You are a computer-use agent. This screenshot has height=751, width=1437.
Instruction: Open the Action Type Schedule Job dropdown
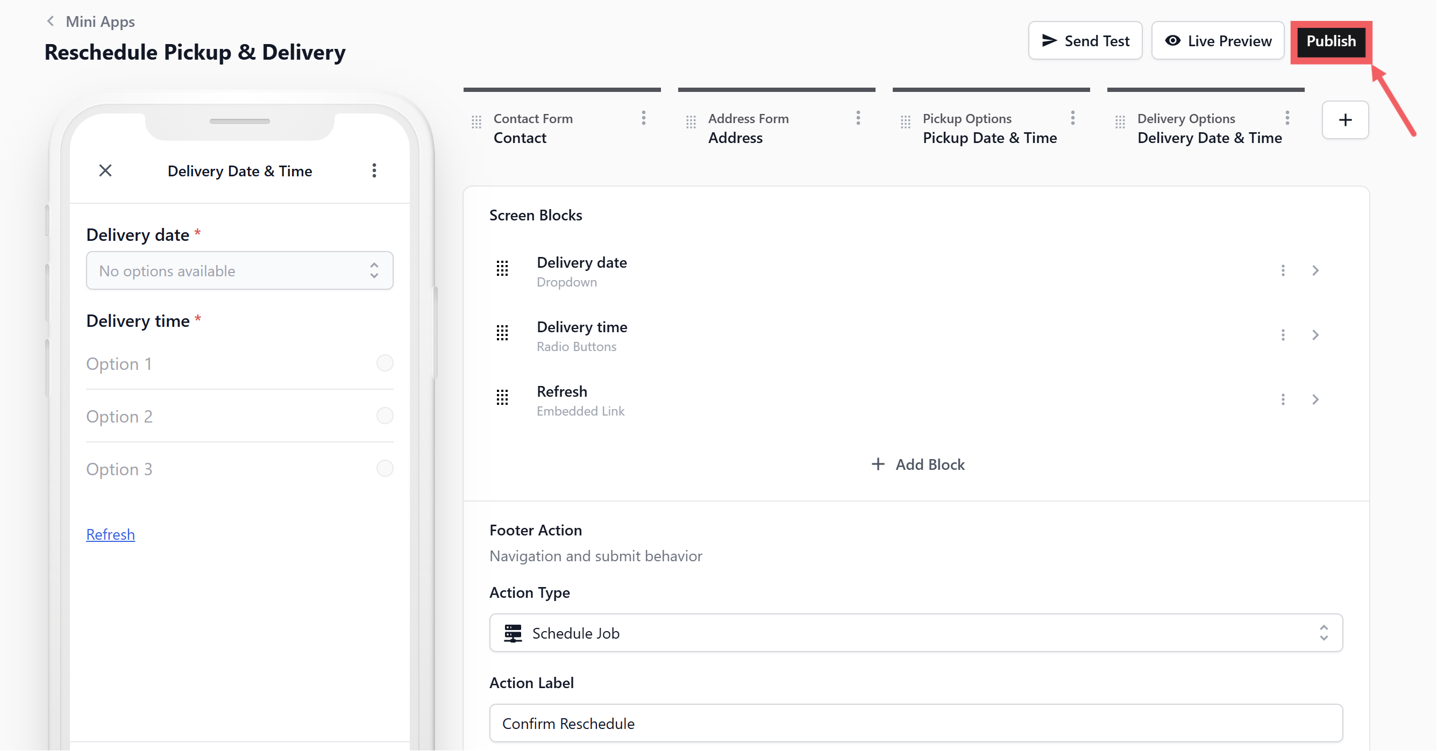pos(916,633)
